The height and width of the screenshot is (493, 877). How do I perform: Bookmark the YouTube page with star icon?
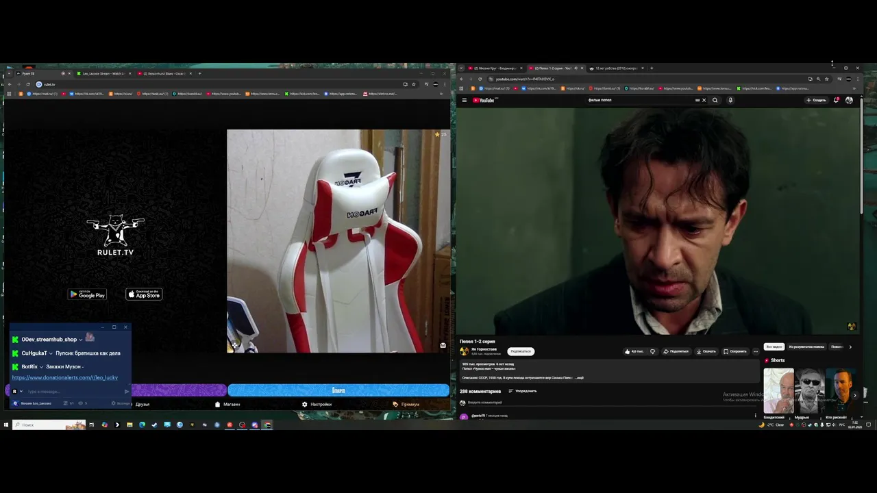(x=826, y=79)
